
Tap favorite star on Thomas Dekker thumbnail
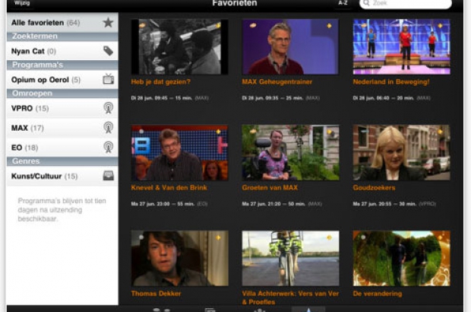coord(218,237)
